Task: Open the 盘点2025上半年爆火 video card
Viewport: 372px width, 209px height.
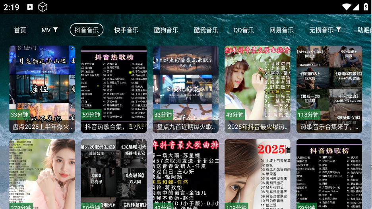Action: (42, 89)
